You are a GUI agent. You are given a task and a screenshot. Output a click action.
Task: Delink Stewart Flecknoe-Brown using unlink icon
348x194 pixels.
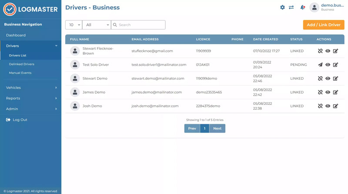click(x=320, y=51)
